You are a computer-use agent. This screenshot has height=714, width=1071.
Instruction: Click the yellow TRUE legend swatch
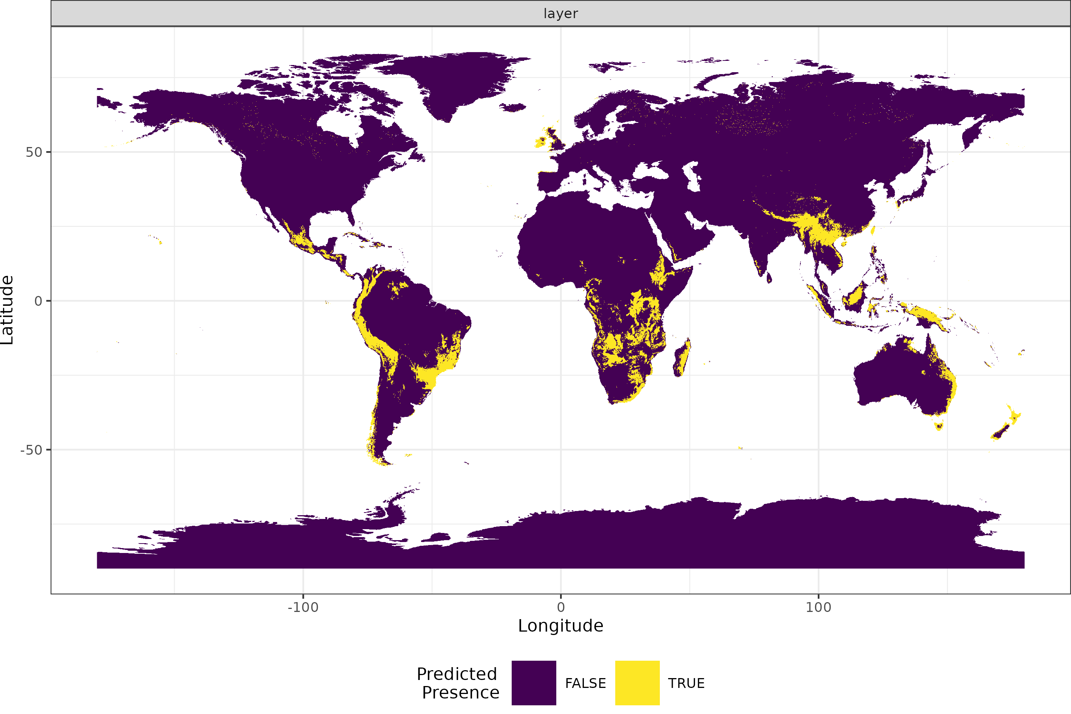[x=637, y=683]
